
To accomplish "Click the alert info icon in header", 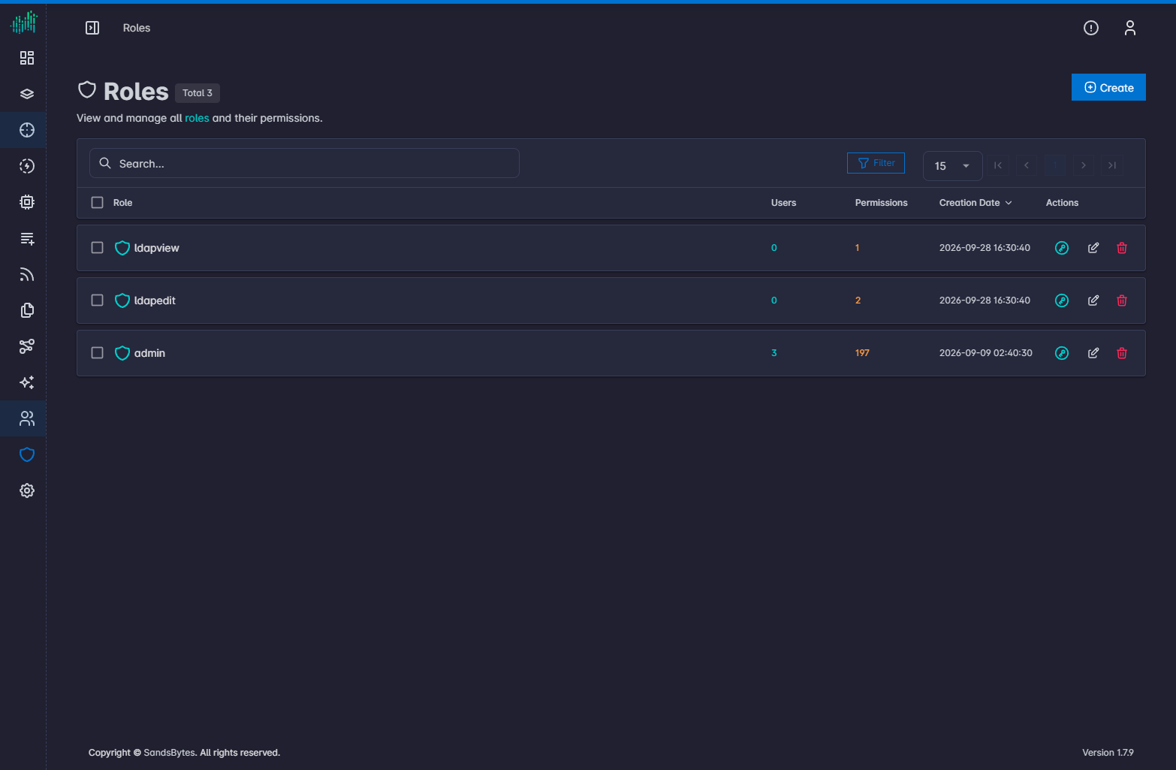I will pos(1091,28).
